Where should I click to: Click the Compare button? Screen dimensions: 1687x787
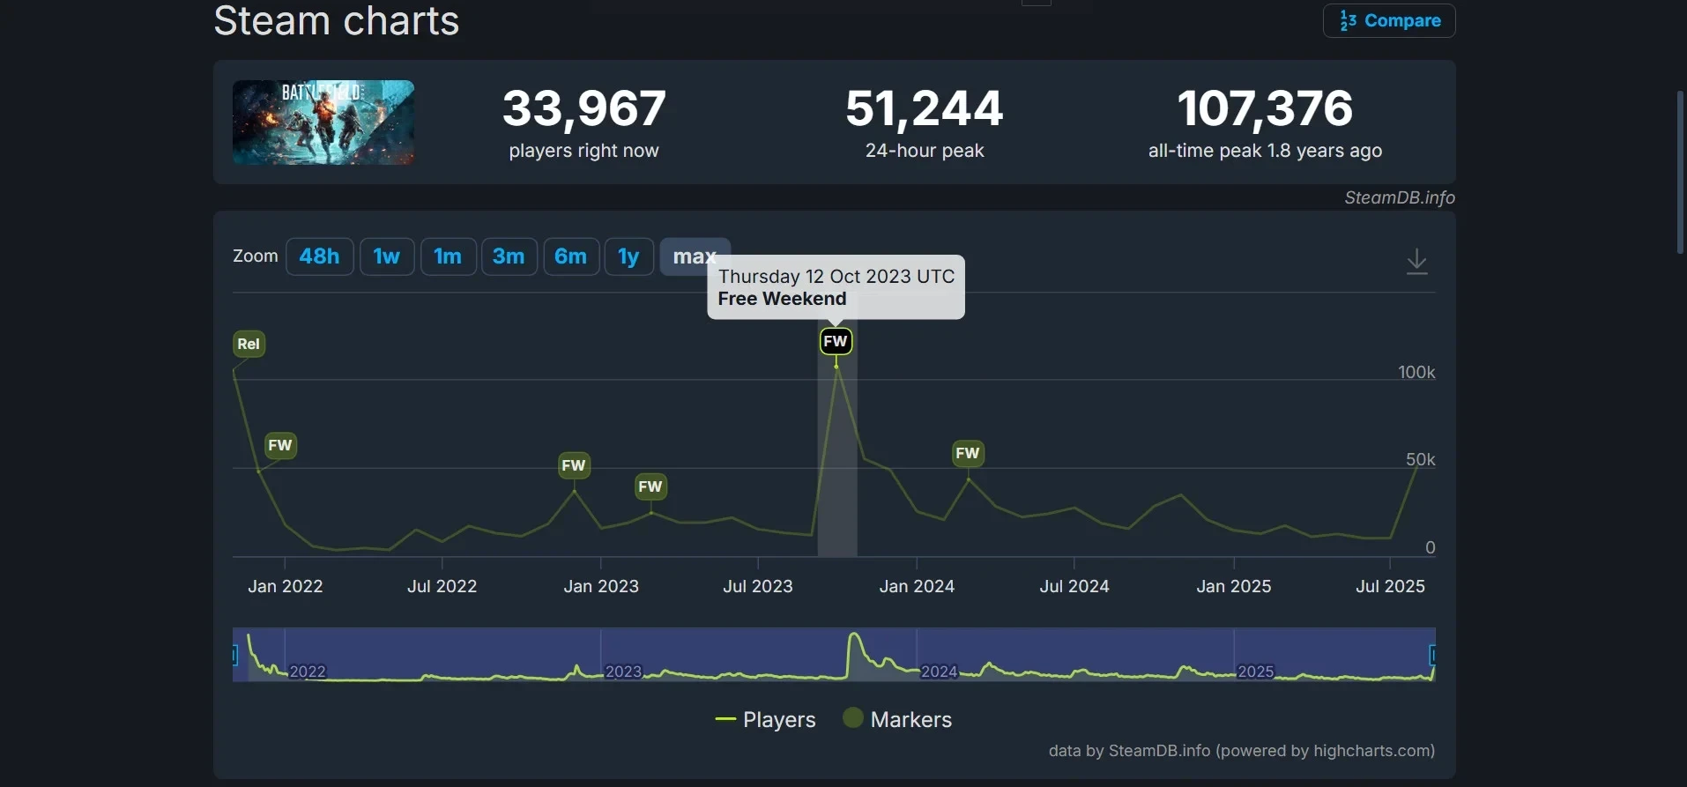tap(1388, 20)
